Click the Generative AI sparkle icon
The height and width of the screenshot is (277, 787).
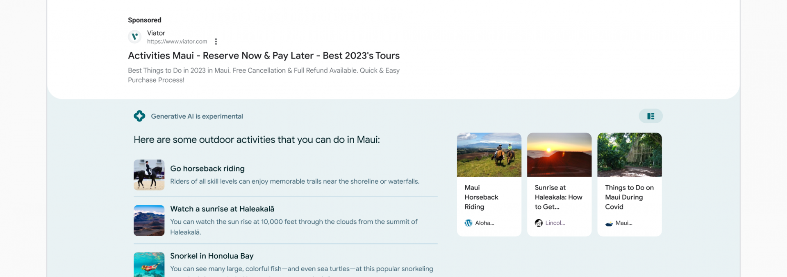pyautogui.click(x=139, y=116)
